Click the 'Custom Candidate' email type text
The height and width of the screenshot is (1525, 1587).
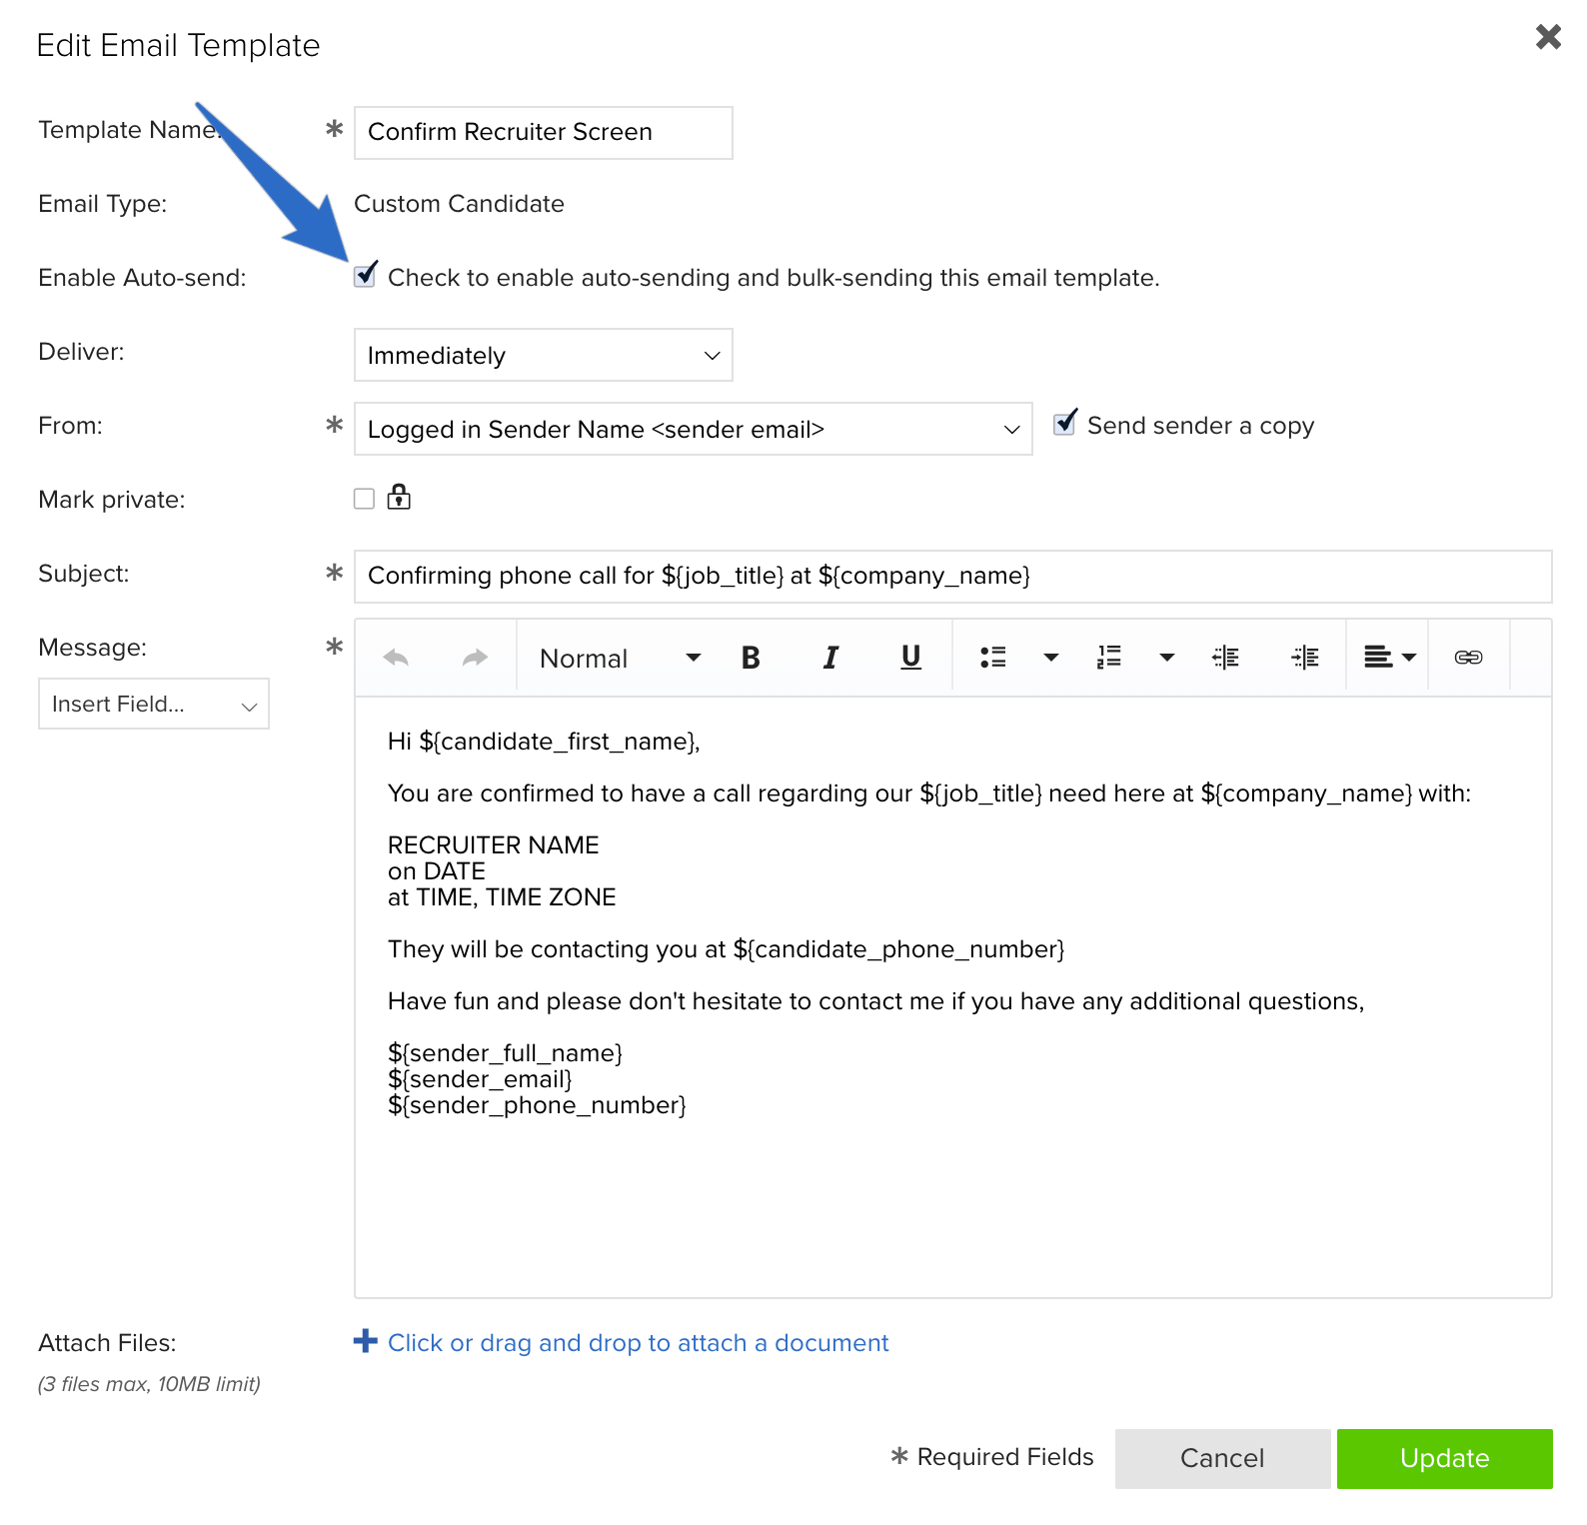[x=459, y=204]
